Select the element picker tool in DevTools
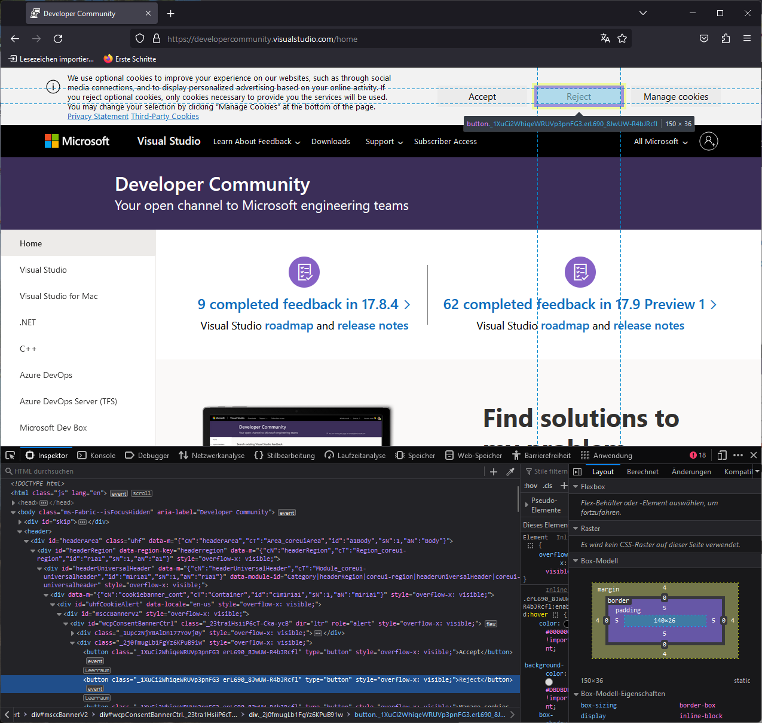Image resolution: width=762 pixels, height=723 pixels. click(x=10, y=455)
